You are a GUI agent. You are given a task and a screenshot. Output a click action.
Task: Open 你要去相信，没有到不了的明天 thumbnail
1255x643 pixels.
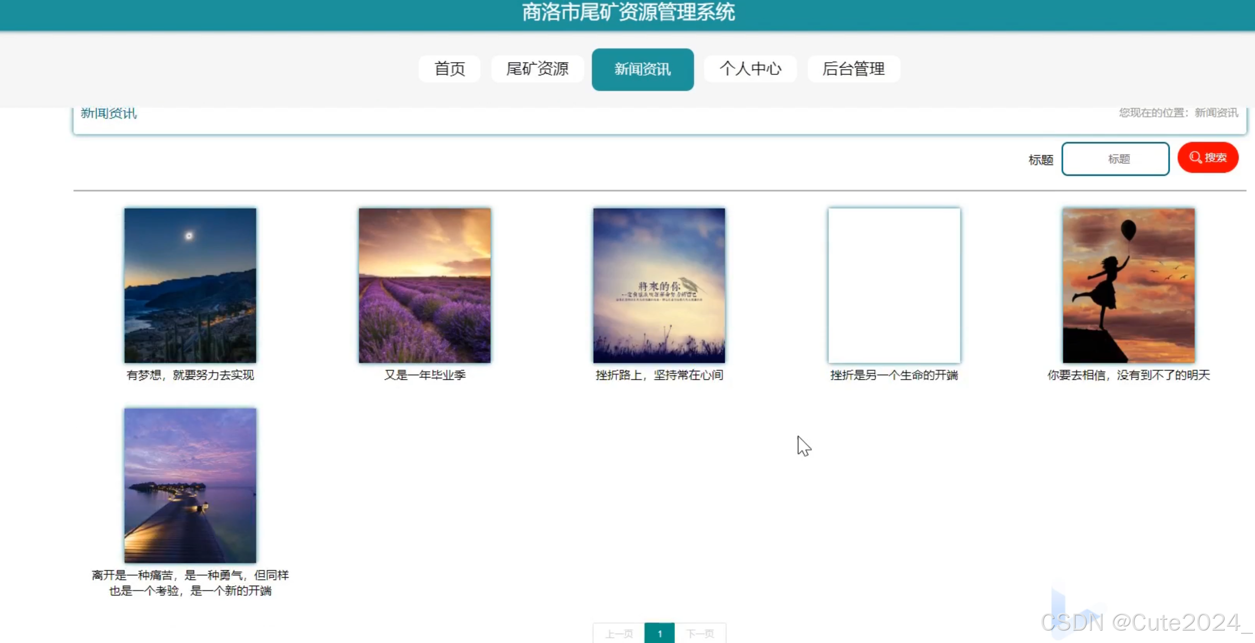(1128, 285)
